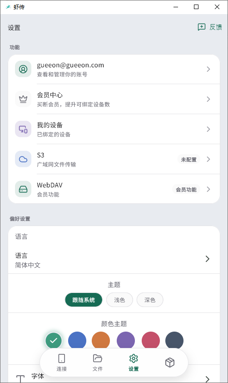Open the account profile icon
This screenshot has height=383, width=228.
23,69
